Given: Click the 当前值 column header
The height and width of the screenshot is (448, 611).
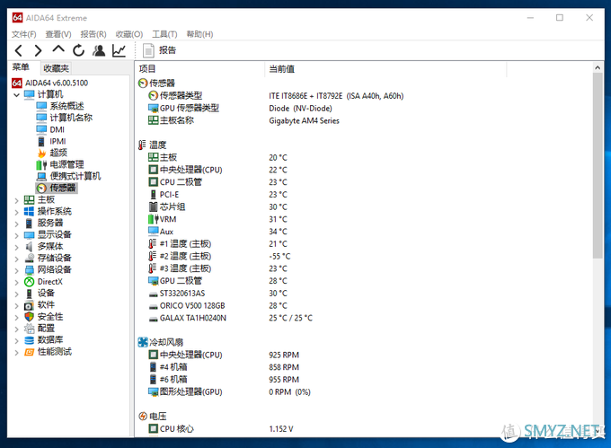Looking at the screenshot, I should tap(385, 69).
